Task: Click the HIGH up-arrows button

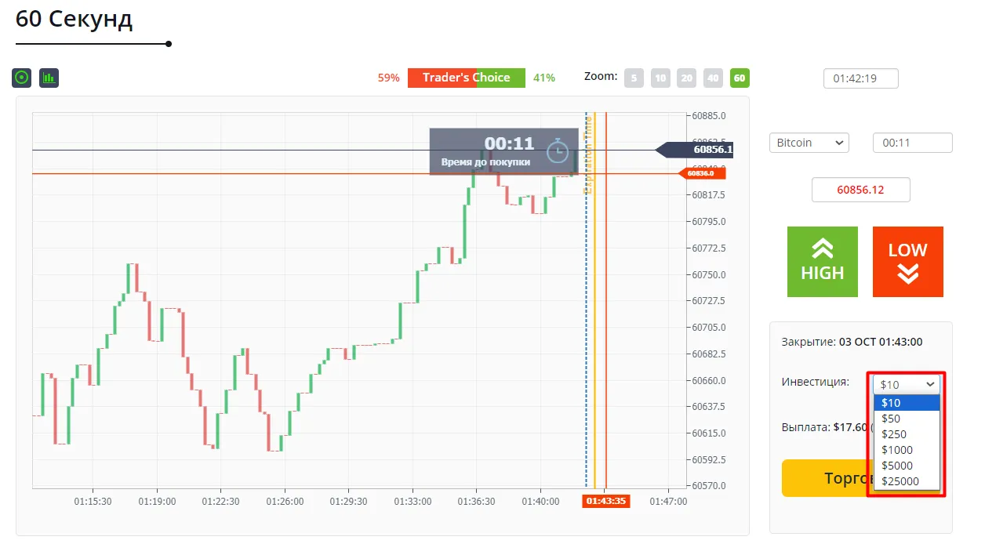Action: click(823, 262)
